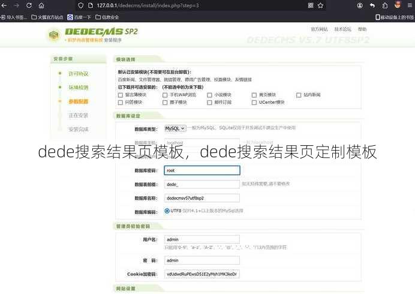Image resolution: width=415 pixels, height=294 pixels.
Task: Open the 技术论坛 header link
Action: pos(343,29)
